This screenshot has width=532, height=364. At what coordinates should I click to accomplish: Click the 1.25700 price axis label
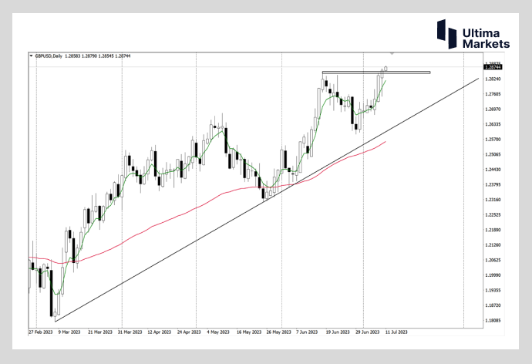coord(493,140)
